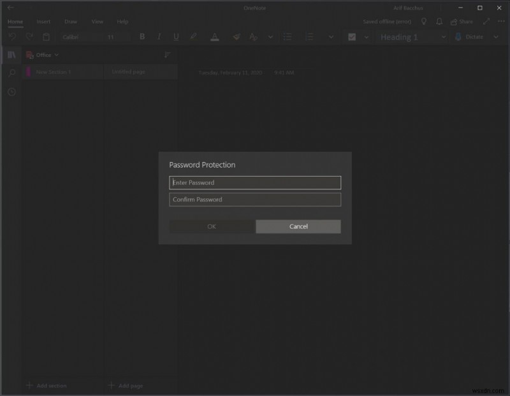Undo last action with undo icon
Screen dimensions: 510x396
coord(12,36)
